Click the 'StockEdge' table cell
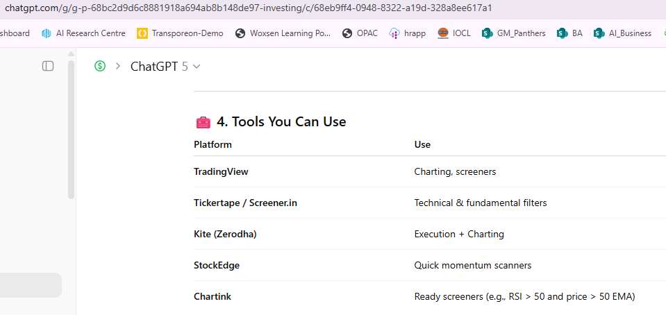666x315 pixels. coord(217,265)
